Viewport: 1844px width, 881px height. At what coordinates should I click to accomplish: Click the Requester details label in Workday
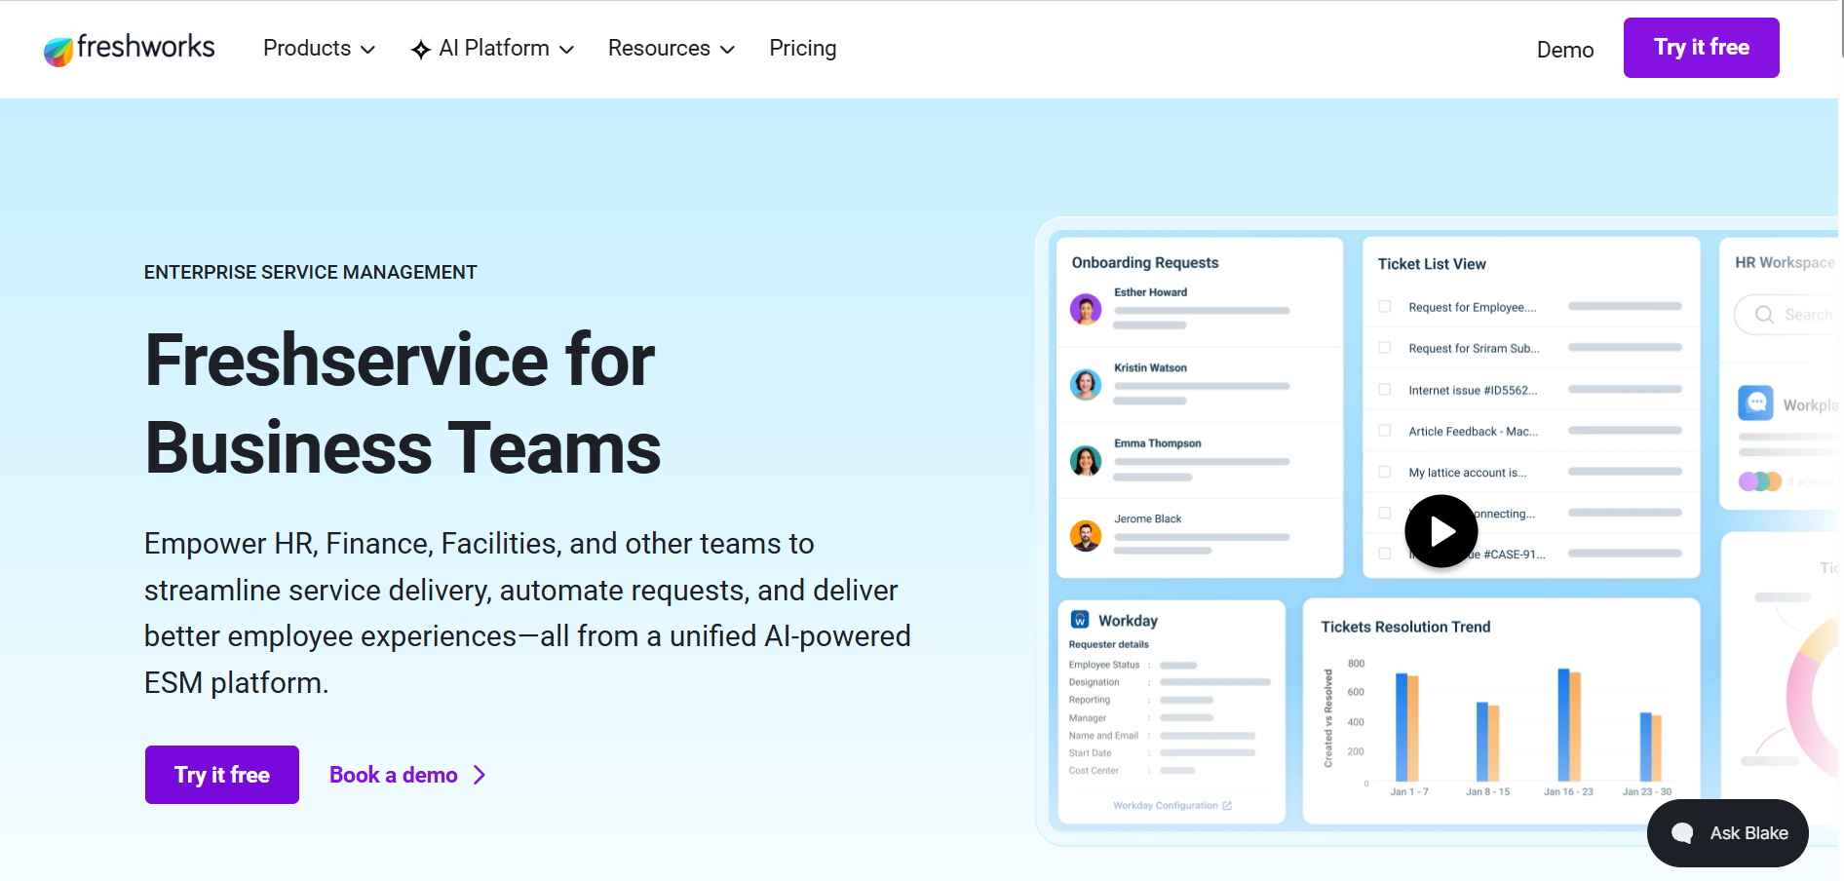click(1109, 644)
